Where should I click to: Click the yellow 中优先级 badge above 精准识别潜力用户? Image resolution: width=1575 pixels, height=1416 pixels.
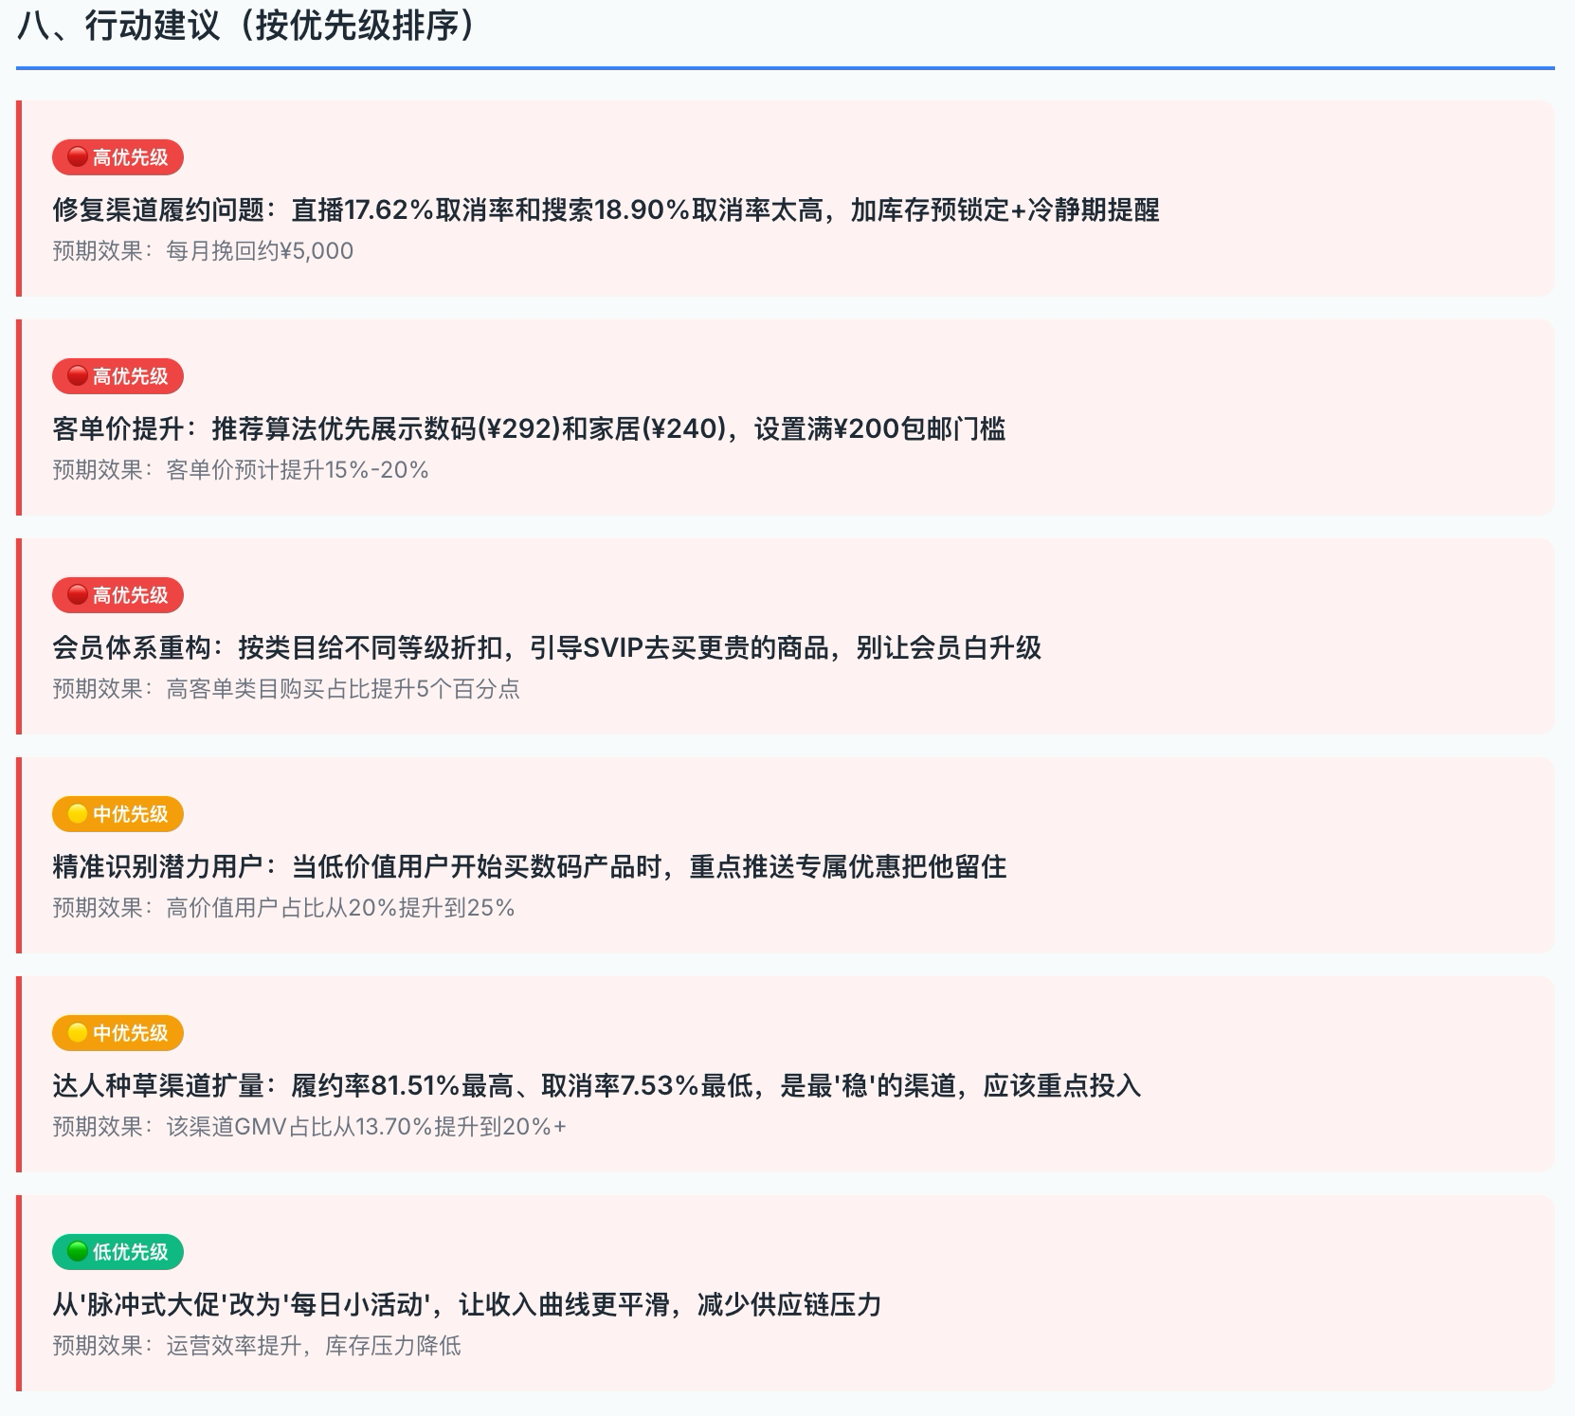click(118, 814)
